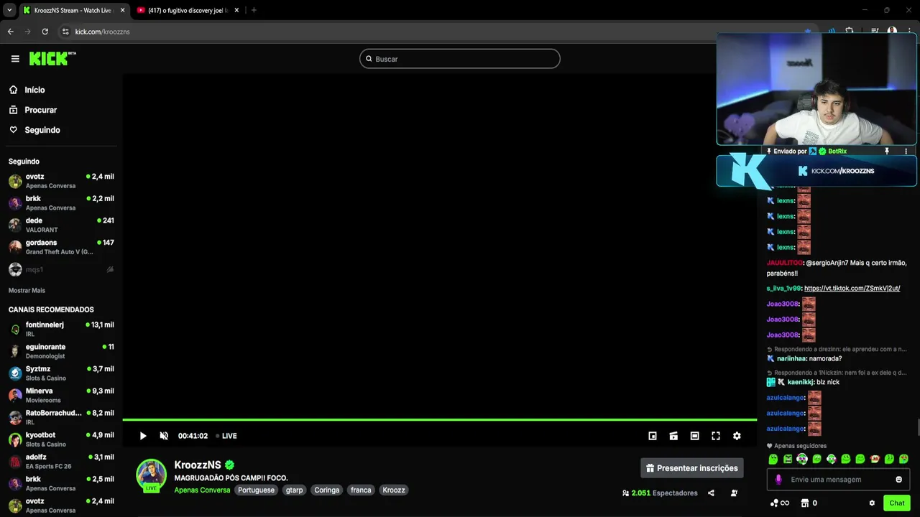
Task: Play the paused stream
Action: [143, 436]
